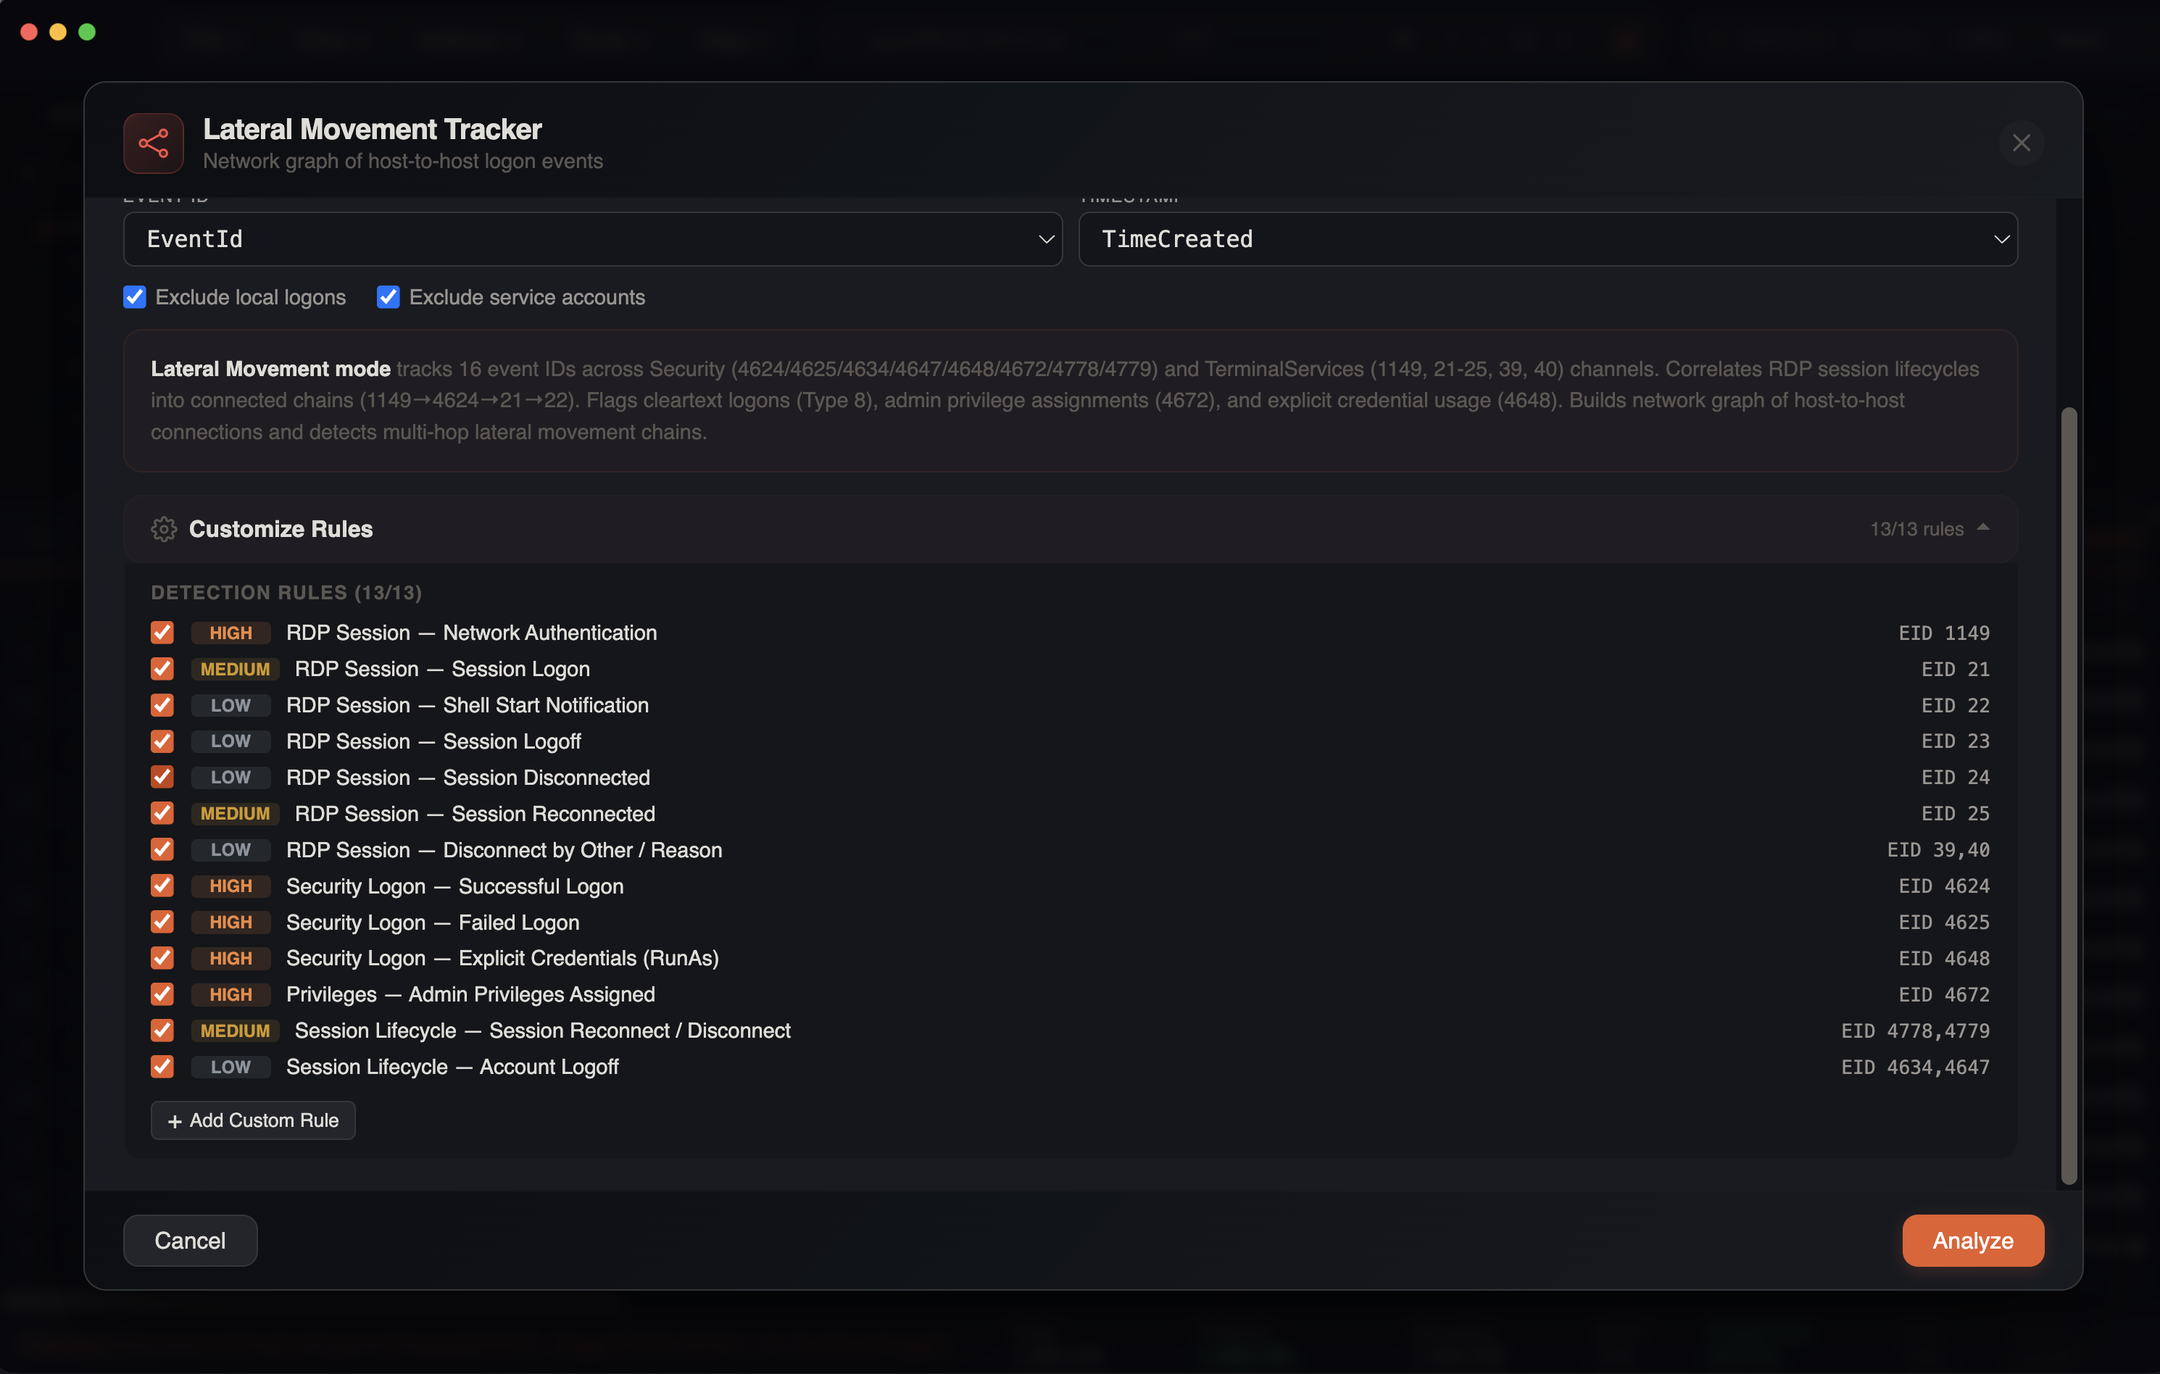
Task: Click the Analyze button
Action: [1972, 1241]
